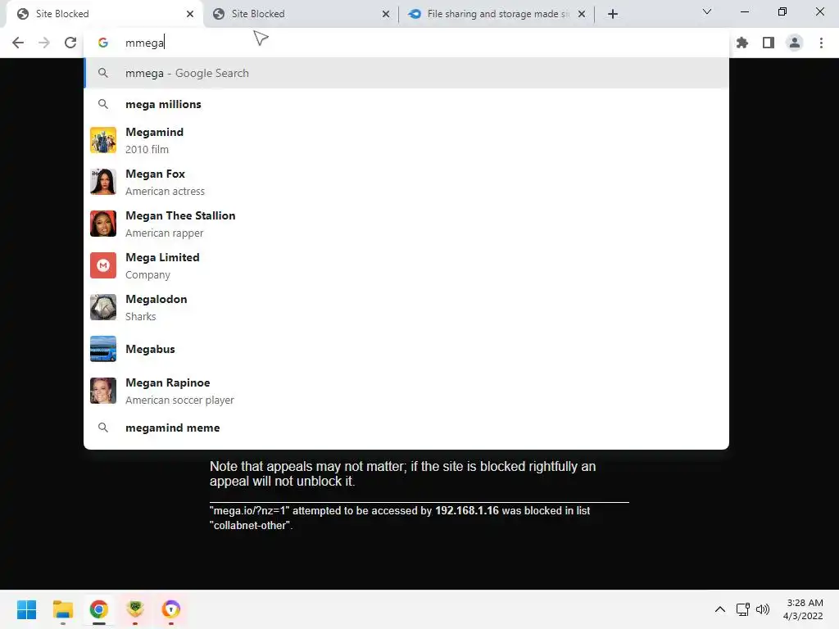
Task: Close the File sharing and storage tab
Action: [582, 14]
